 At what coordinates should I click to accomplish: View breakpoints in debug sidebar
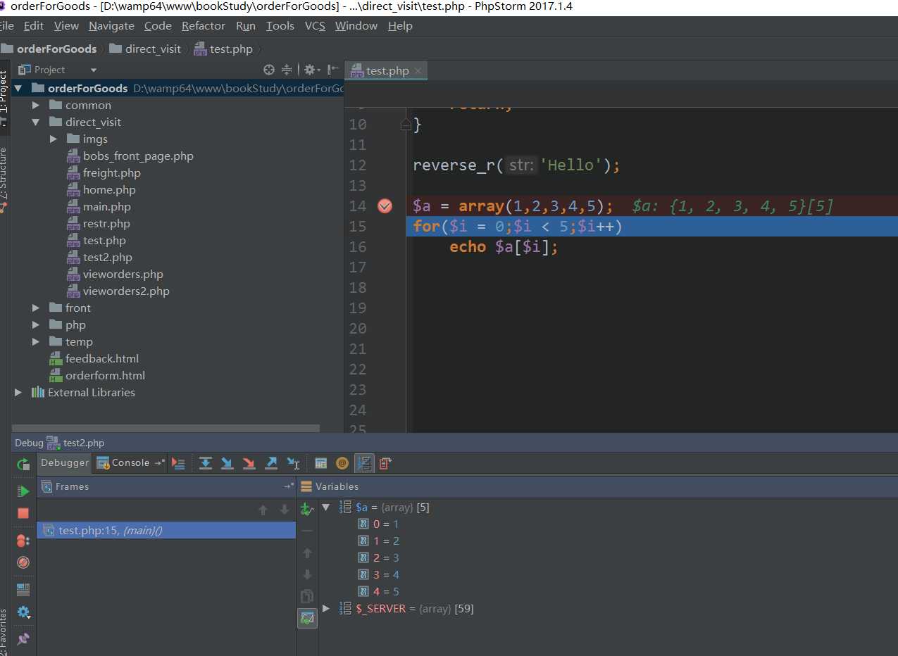[x=23, y=541]
